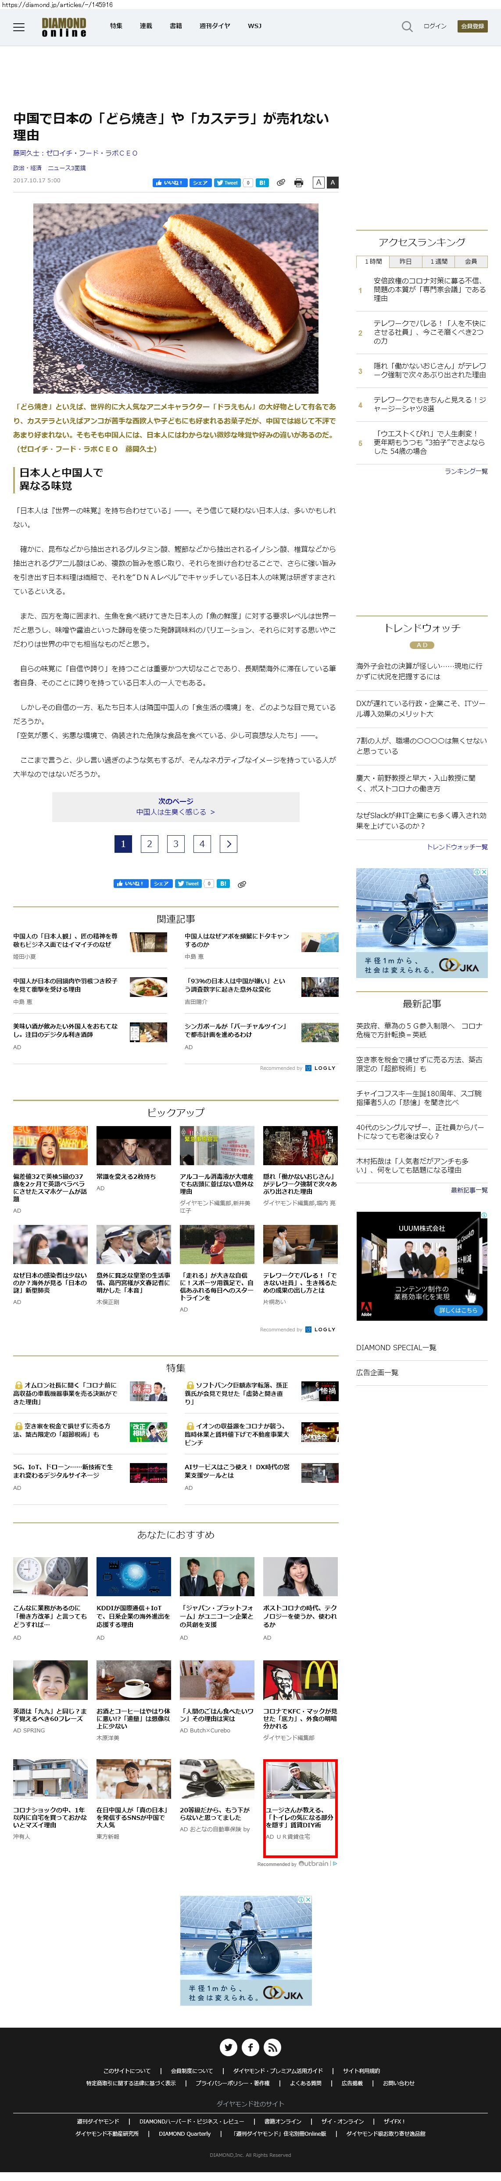This screenshot has height=2181, width=501.
Task: Go to page 3 of the article
Action: 176,843
